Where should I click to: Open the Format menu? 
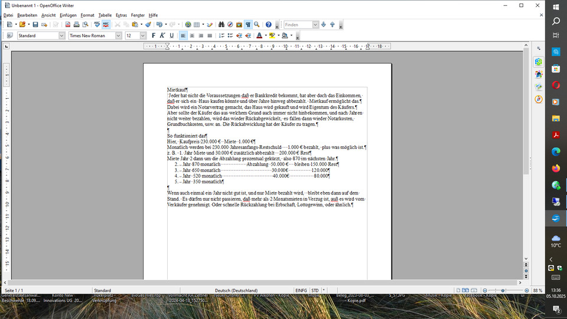[x=87, y=15]
